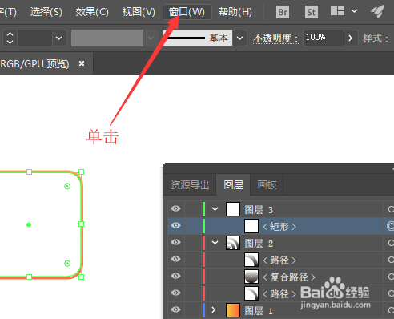Select the 图层 1 layer name
This screenshot has height=319, width=394.
(259, 311)
